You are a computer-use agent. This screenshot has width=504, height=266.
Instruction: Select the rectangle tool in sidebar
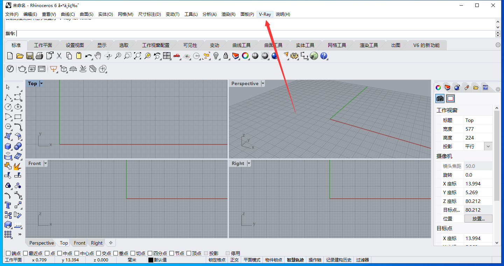click(18, 117)
